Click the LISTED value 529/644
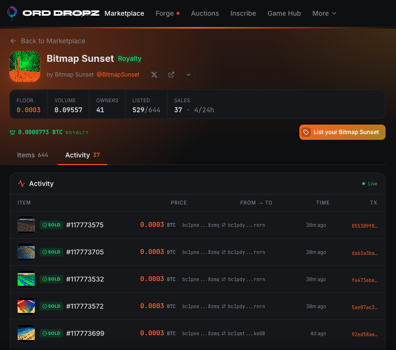 click(146, 110)
